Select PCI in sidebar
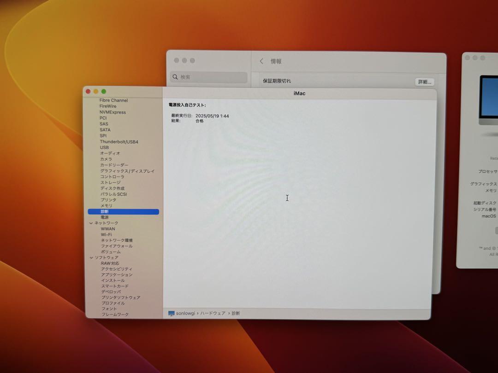Viewport: 498px width, 373px height. pyautogui.click(x=103, y=118)
